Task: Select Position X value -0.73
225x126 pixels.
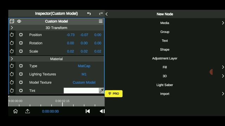Action: pyautogui.click(x=70, y=35)
